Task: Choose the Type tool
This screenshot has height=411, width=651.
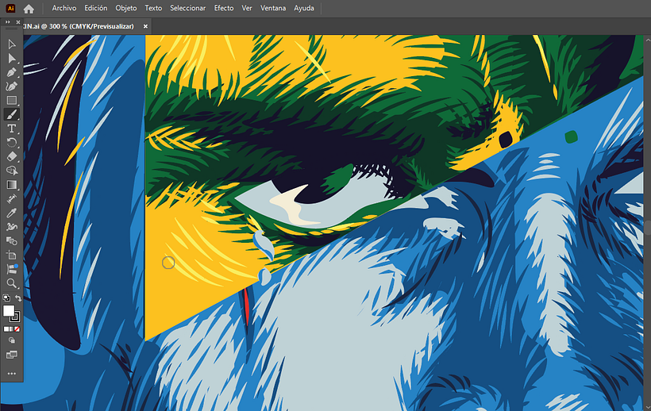Action: 12,129
